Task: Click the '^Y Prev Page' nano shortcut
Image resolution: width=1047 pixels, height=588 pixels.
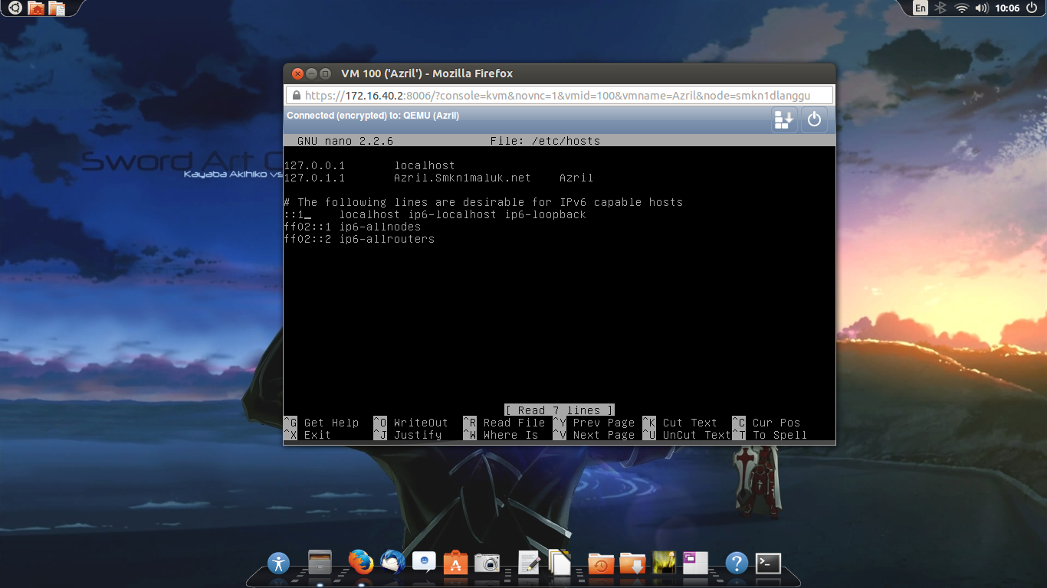Action: coord(593,423)
